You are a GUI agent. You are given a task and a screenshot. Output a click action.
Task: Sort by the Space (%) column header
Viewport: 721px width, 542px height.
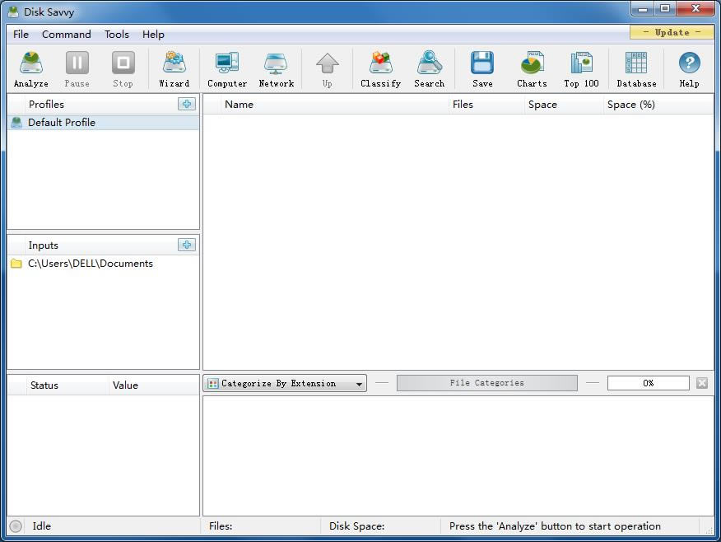pyautogui.click(x=658, y=105)
